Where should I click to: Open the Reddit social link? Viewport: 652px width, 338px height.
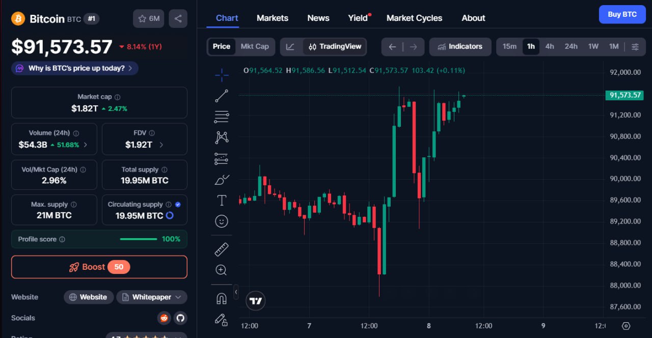164,318
